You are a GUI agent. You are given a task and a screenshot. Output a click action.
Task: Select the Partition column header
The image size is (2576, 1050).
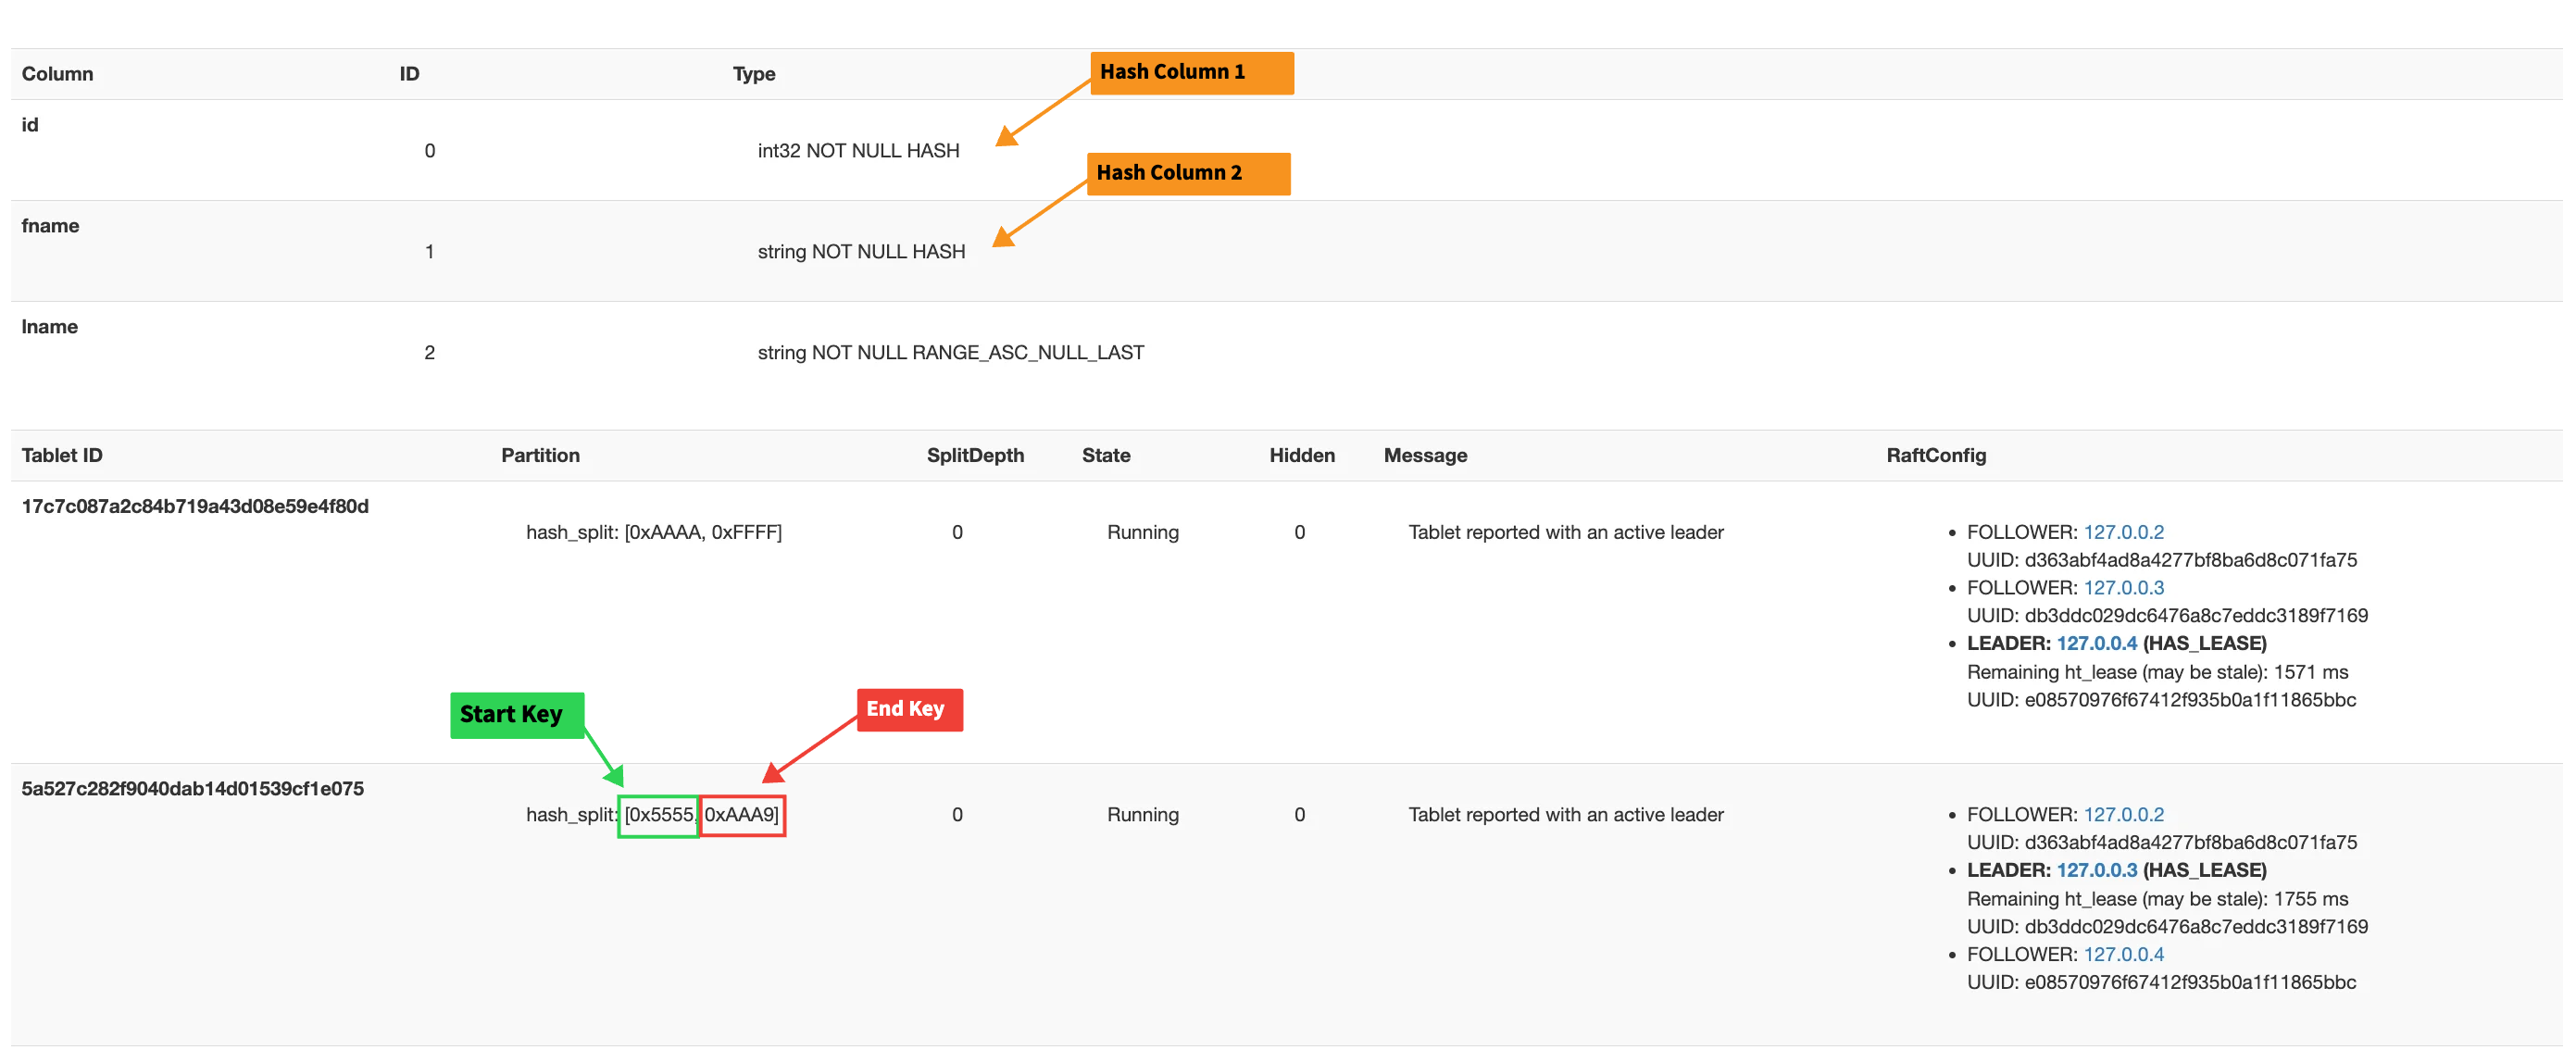tap(539, 455)
